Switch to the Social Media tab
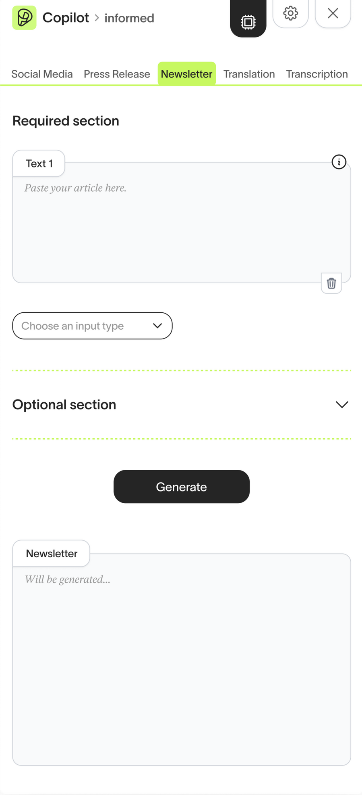 [x=42, y=74]
